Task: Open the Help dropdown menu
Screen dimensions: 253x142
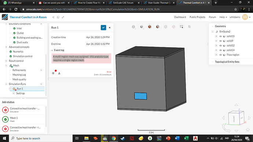Action: click(223, 17)
